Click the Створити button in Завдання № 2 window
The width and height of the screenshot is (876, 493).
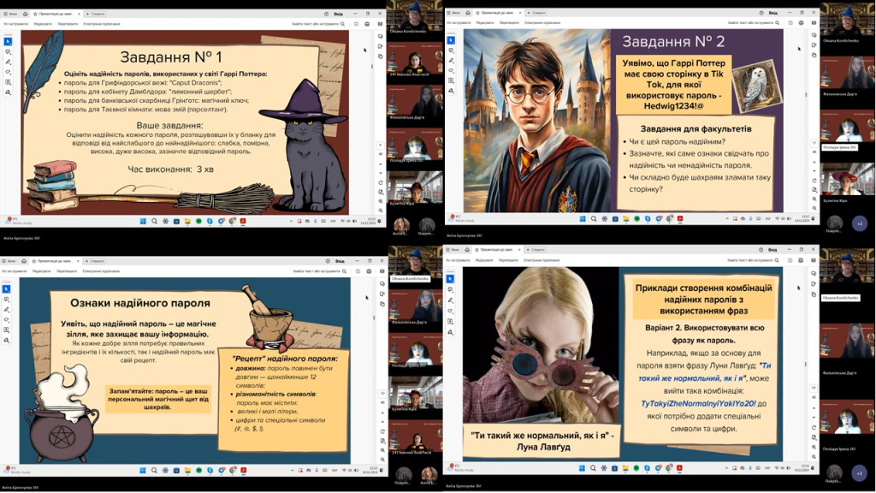tap(537, 12)
